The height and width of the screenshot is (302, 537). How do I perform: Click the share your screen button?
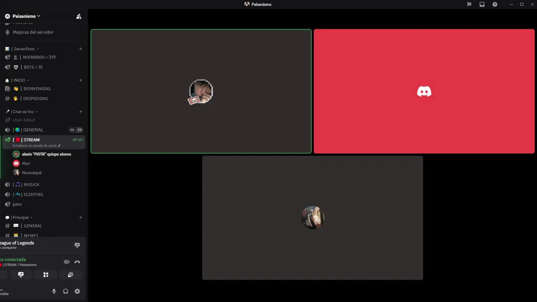tap(21, 275)
